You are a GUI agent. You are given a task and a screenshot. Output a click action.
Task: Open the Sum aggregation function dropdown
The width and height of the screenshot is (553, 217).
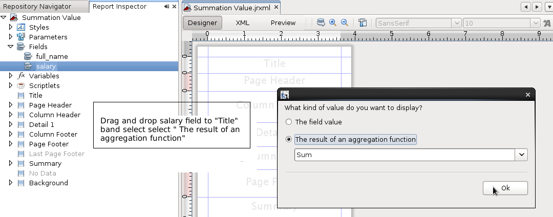[x=521, y=155]
